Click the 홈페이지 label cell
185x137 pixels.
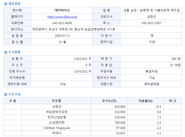click(17, 17)
